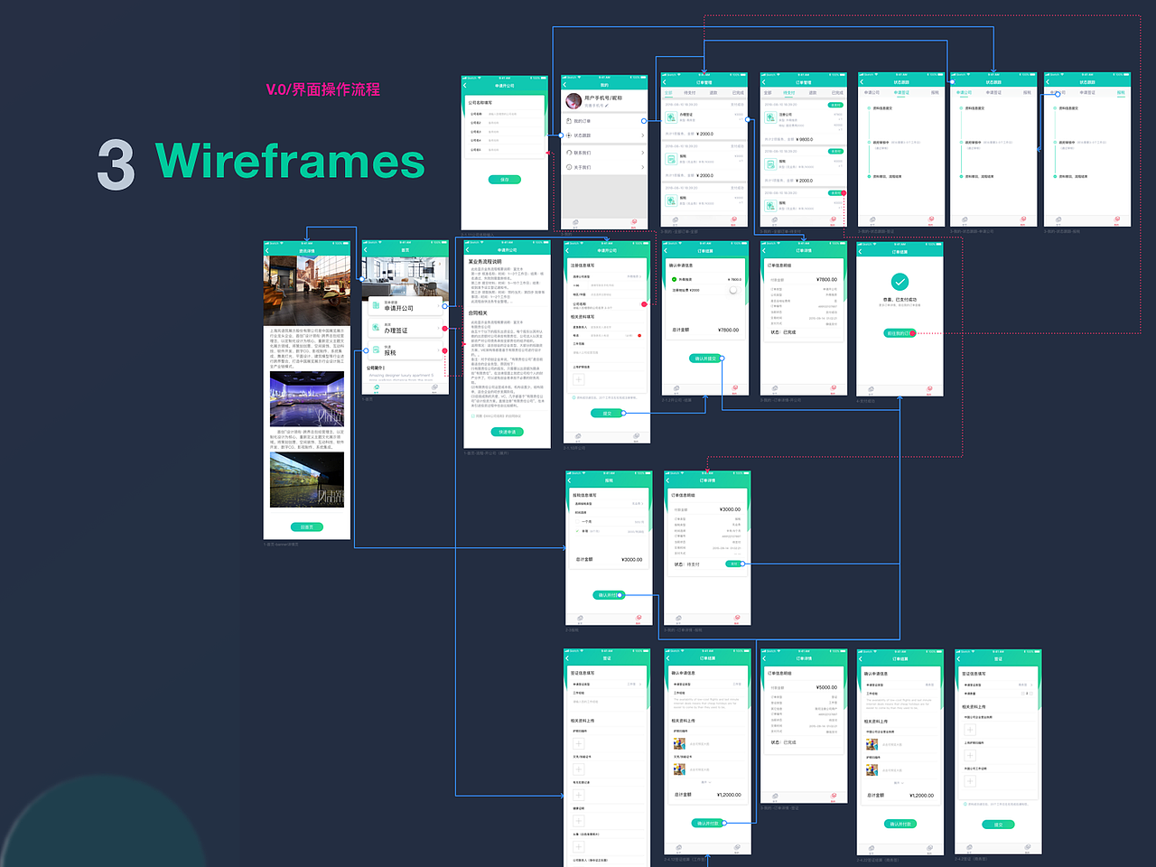Screen dimensions: 1156x867
Task: Tap home tab-bar icon on the profile screen
Action: pos(575,222)
